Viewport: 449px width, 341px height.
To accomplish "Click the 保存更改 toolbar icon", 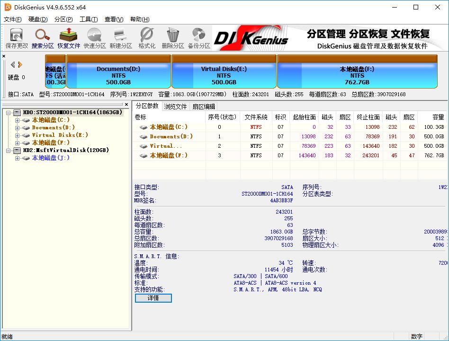I will [16, 38].
